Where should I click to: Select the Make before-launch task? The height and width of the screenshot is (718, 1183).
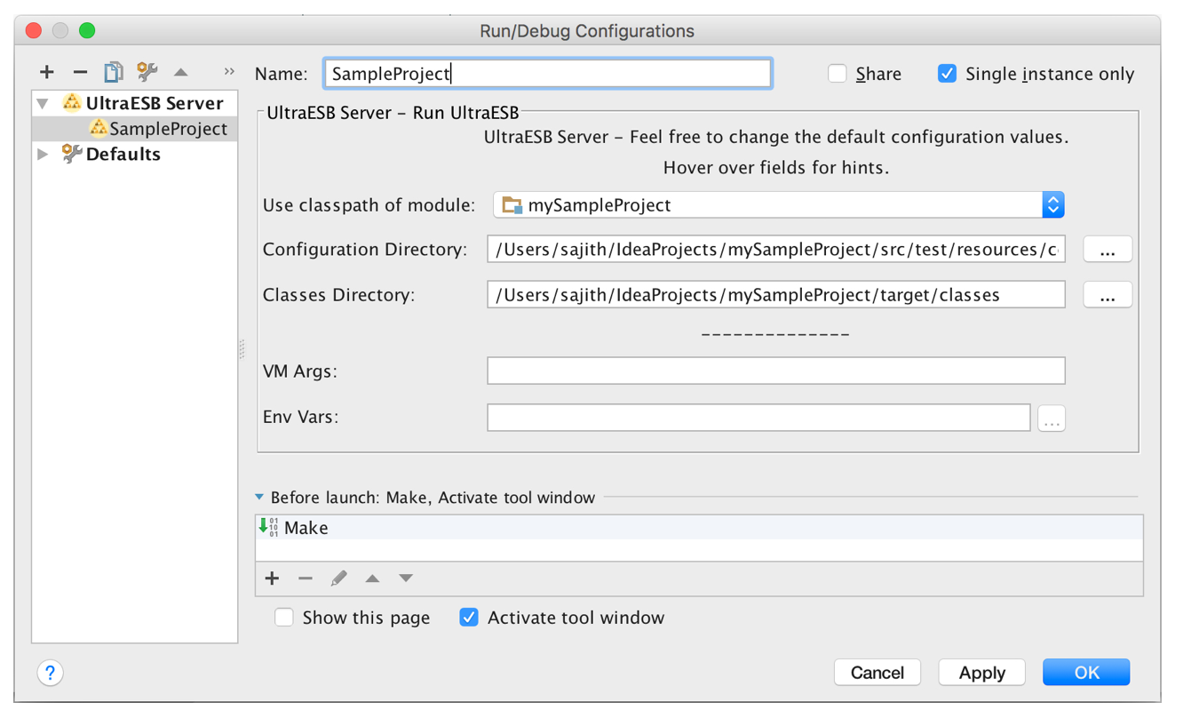[699, 528]
